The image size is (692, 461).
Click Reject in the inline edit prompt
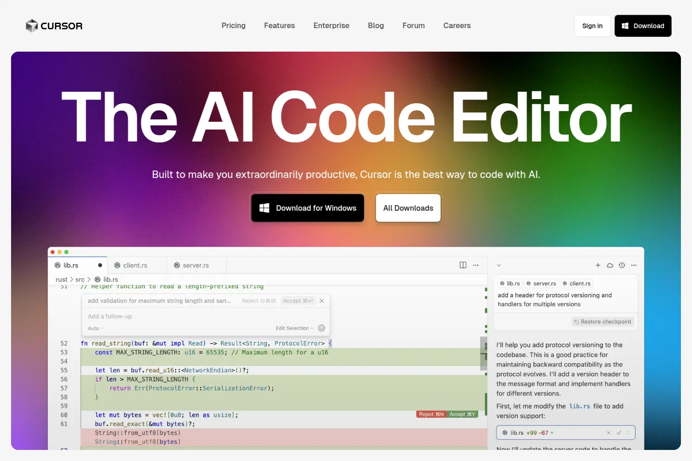[x=258, y=301]
